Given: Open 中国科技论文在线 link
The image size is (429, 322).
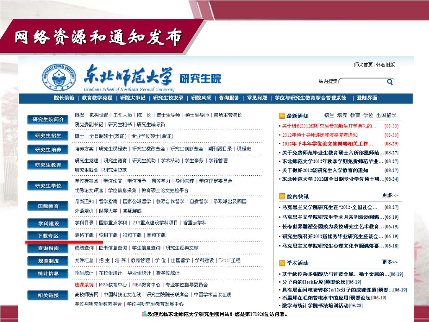Looking at the screenshot, I should (122, 295).
